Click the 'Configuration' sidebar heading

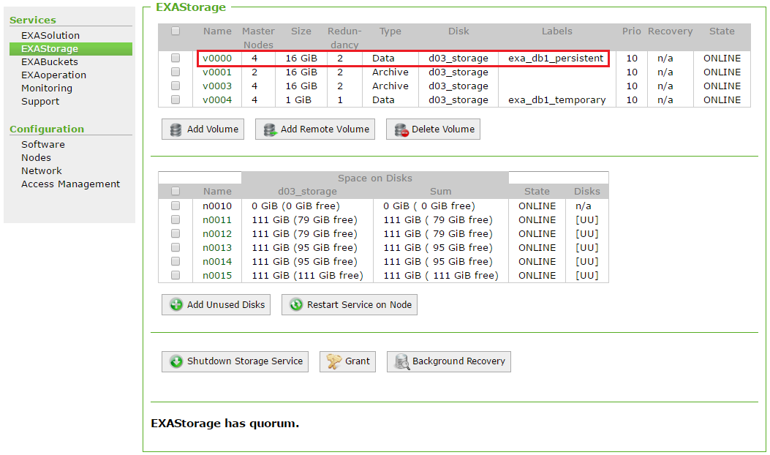pos(47,129)
